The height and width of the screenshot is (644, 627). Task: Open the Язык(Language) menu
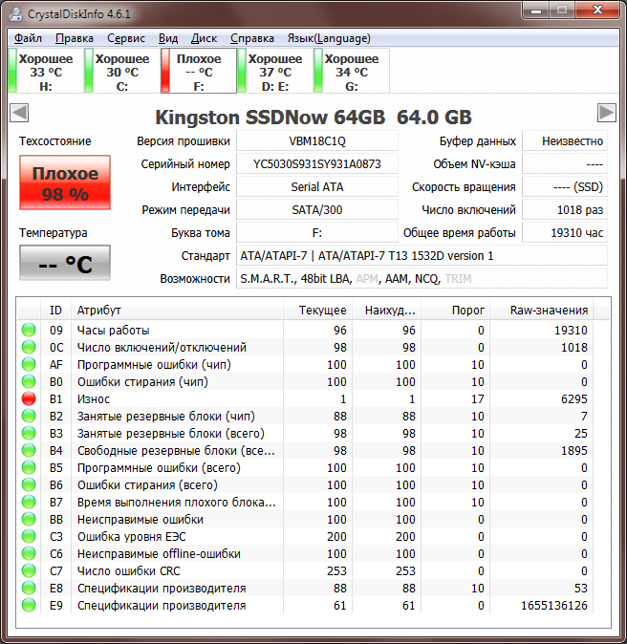pyautogui.click(x=329, y=38)
